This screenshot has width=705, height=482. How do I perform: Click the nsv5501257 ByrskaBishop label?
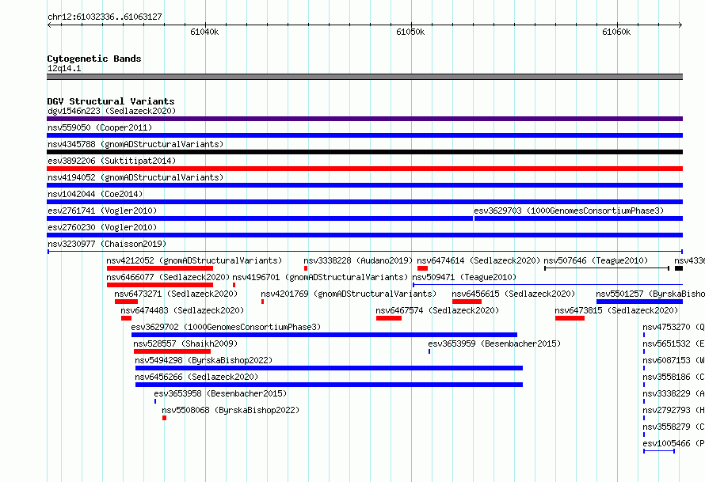point(650,294)
